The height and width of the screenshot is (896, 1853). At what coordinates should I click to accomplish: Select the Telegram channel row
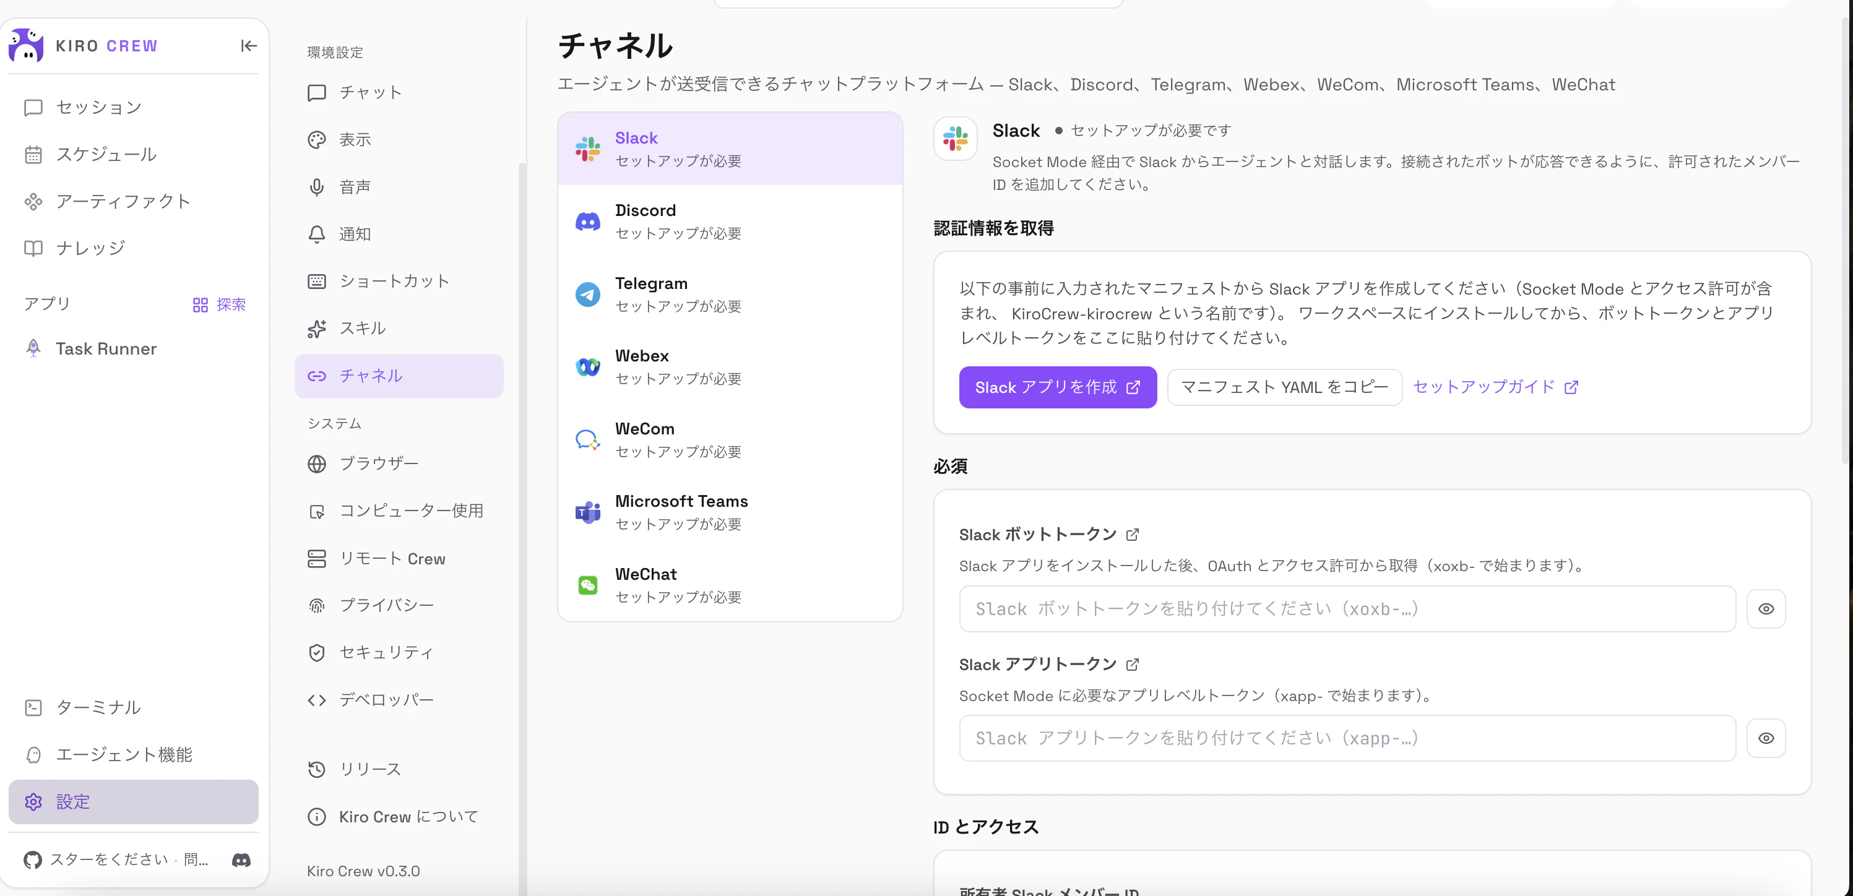pyautogui.click(x=730, y=294)
